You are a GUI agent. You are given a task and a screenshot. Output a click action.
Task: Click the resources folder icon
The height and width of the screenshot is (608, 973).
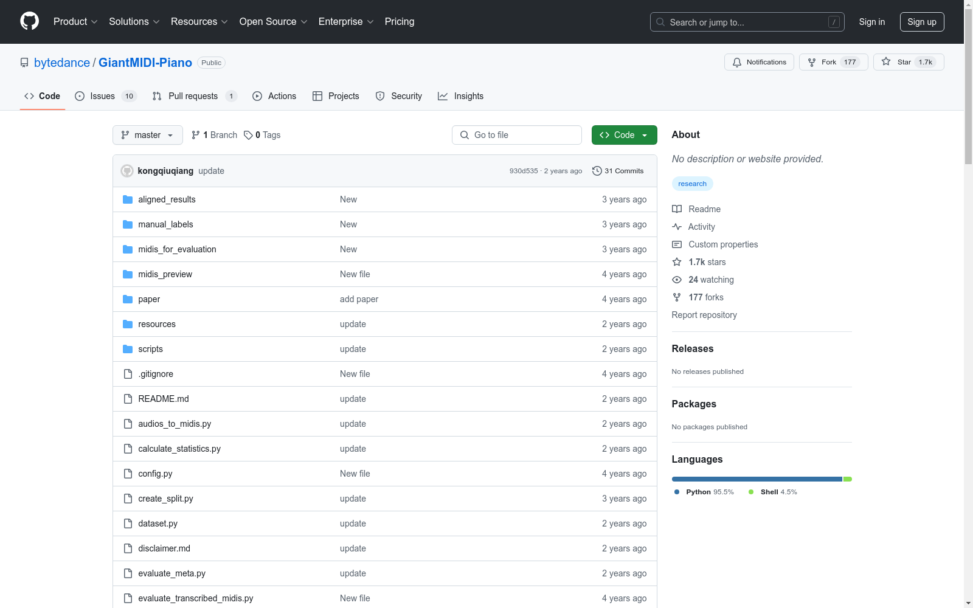tap(128, 324)
